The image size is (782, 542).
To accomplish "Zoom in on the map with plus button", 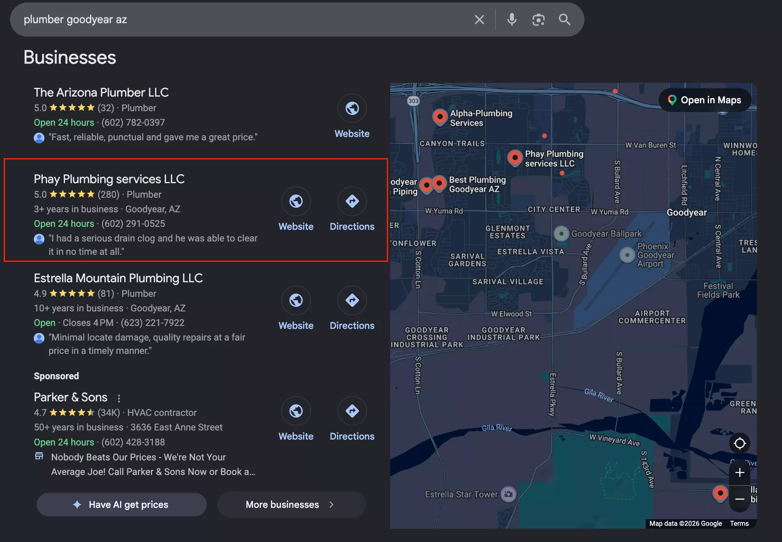I will click(x=740, y=473).
